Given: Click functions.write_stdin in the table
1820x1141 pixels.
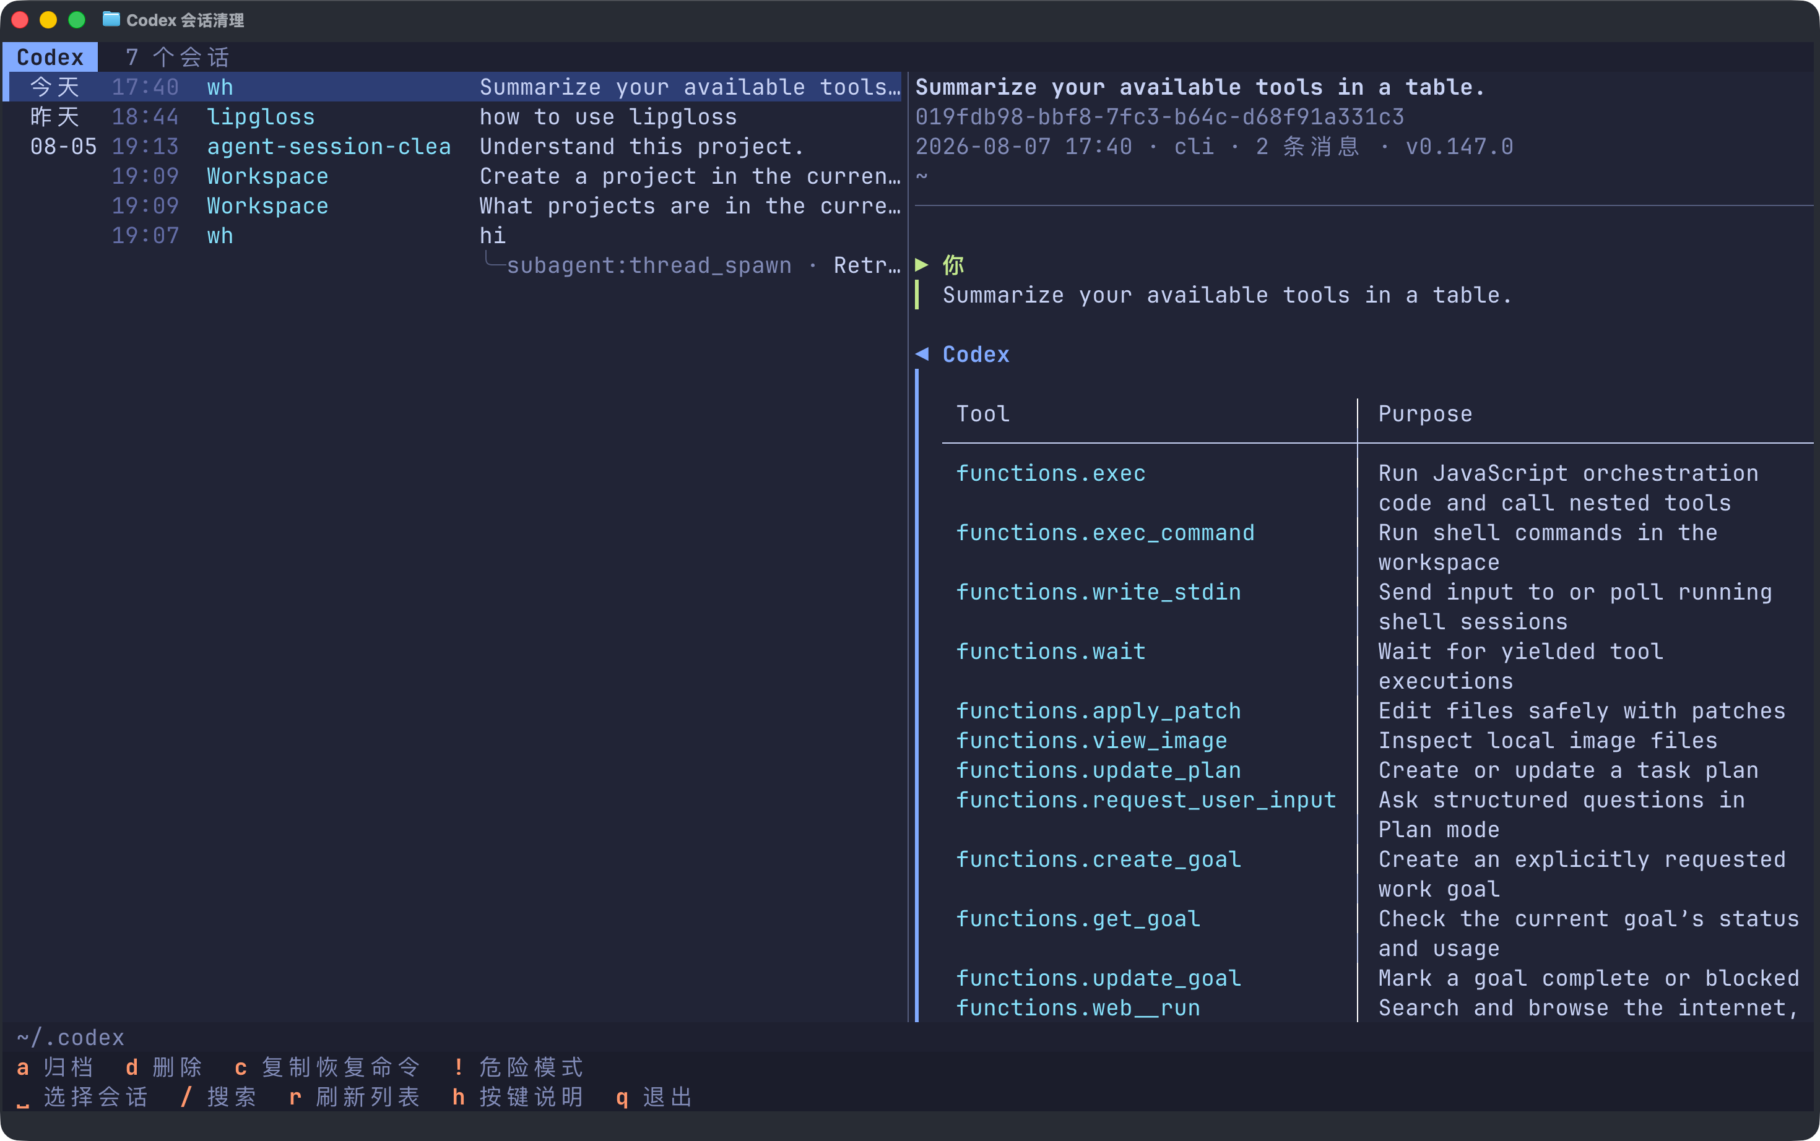Looking at the screenshot, I should click(1098, 592).
